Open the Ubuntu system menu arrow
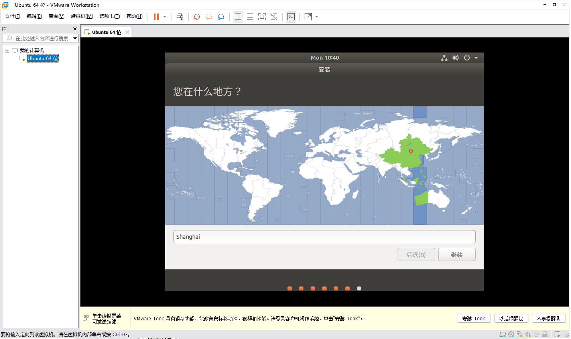This screenshot has height=339, width=571. coord(476,58)
